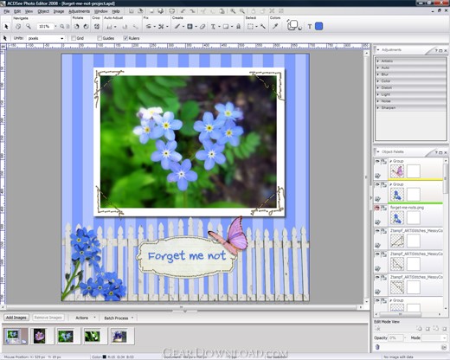Uncheck the Rulers checkbox
This screenshot has width=450, height=360.
(x=125, y=38)
